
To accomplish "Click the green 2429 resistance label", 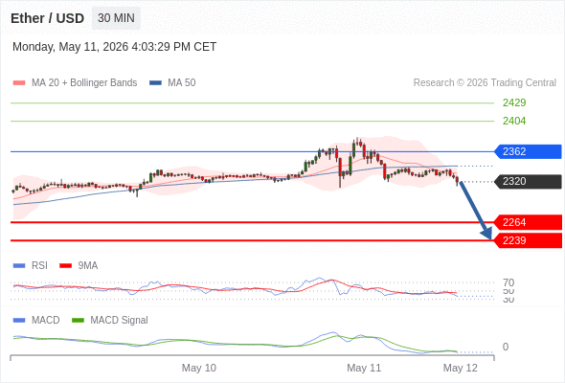I will pyautogui.click(x=514, y=102).
